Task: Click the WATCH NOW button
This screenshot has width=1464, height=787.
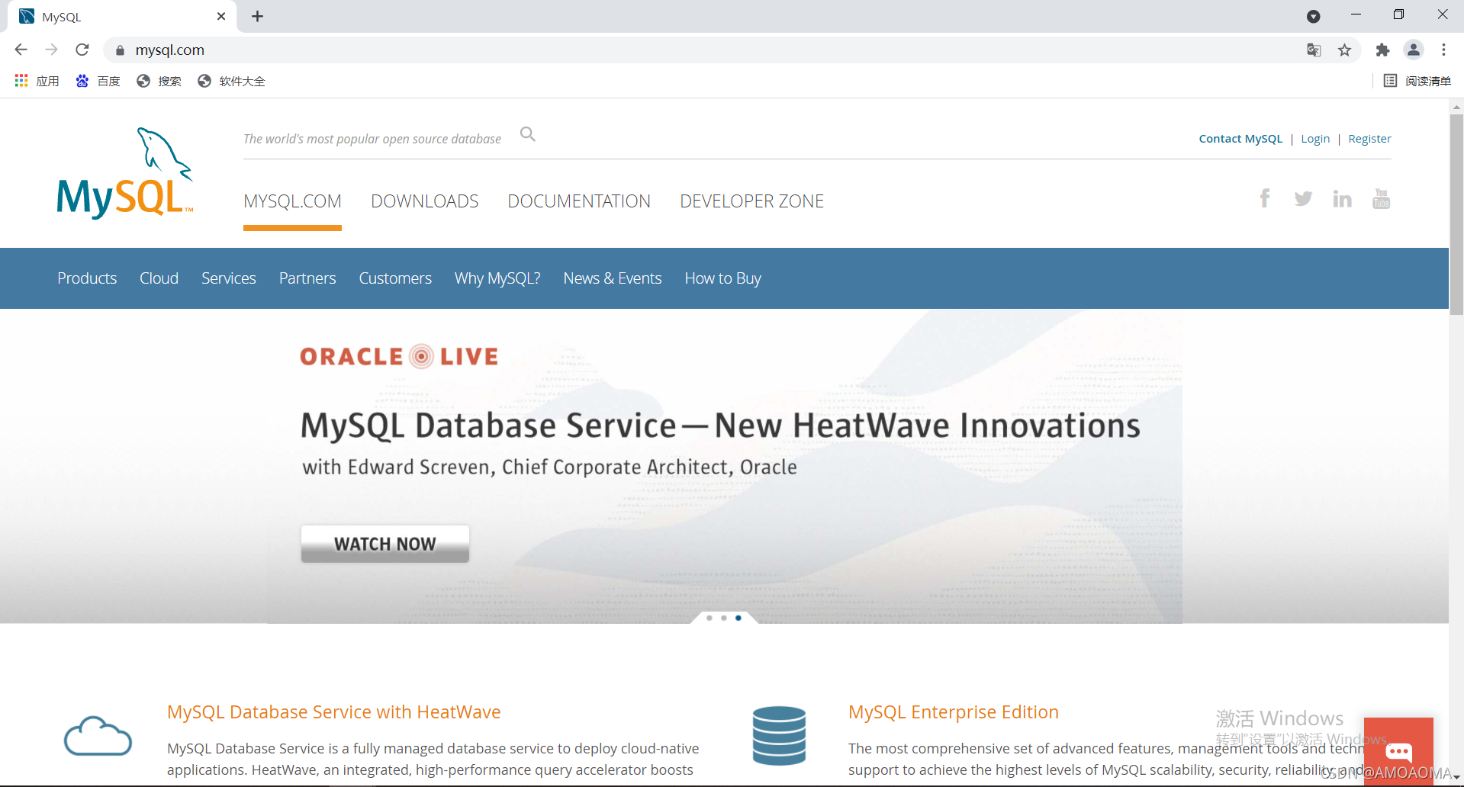Action: pyautogui.click(x=385, y=544)
